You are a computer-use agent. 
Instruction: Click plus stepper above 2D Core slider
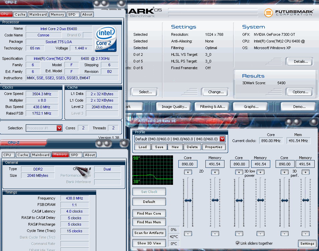pos(188,172)
